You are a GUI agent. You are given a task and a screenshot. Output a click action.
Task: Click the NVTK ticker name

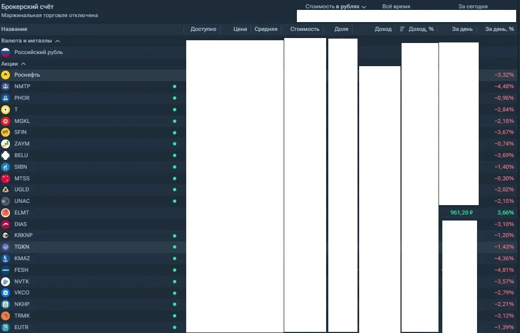click(22, 282)
